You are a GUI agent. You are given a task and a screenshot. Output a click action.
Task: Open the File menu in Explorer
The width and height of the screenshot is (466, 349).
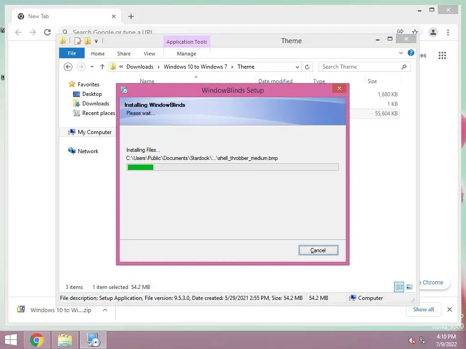[x=72, y=54]
